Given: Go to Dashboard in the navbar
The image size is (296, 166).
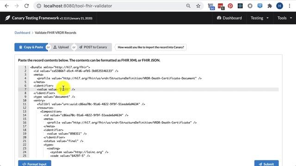Looking at the screenshot, I should 229,18.
